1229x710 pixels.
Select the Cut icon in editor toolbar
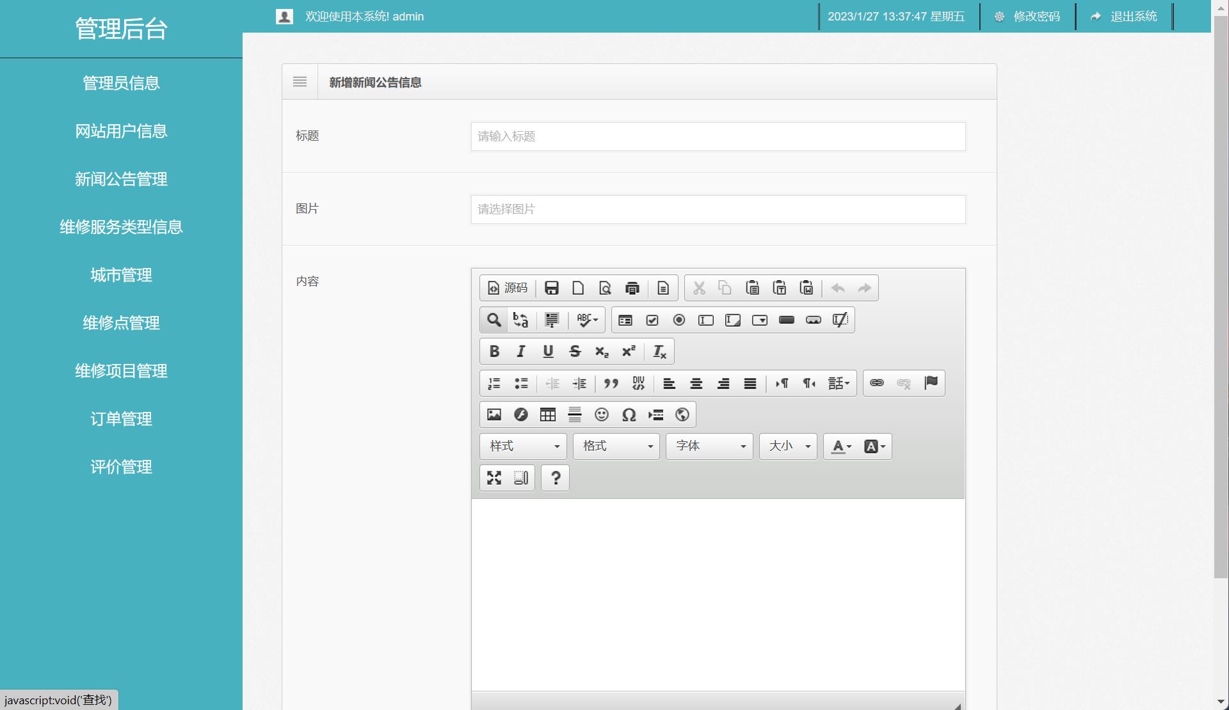click(698, 288)
